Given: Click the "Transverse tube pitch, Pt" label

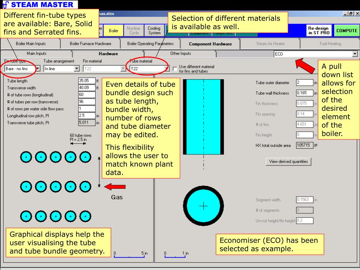Looking at the screenshot, I should click(x=28, y=123).
